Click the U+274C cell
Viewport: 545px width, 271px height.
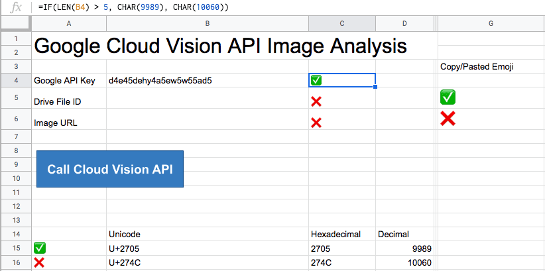pyautogui.click(x=208, y=262)
